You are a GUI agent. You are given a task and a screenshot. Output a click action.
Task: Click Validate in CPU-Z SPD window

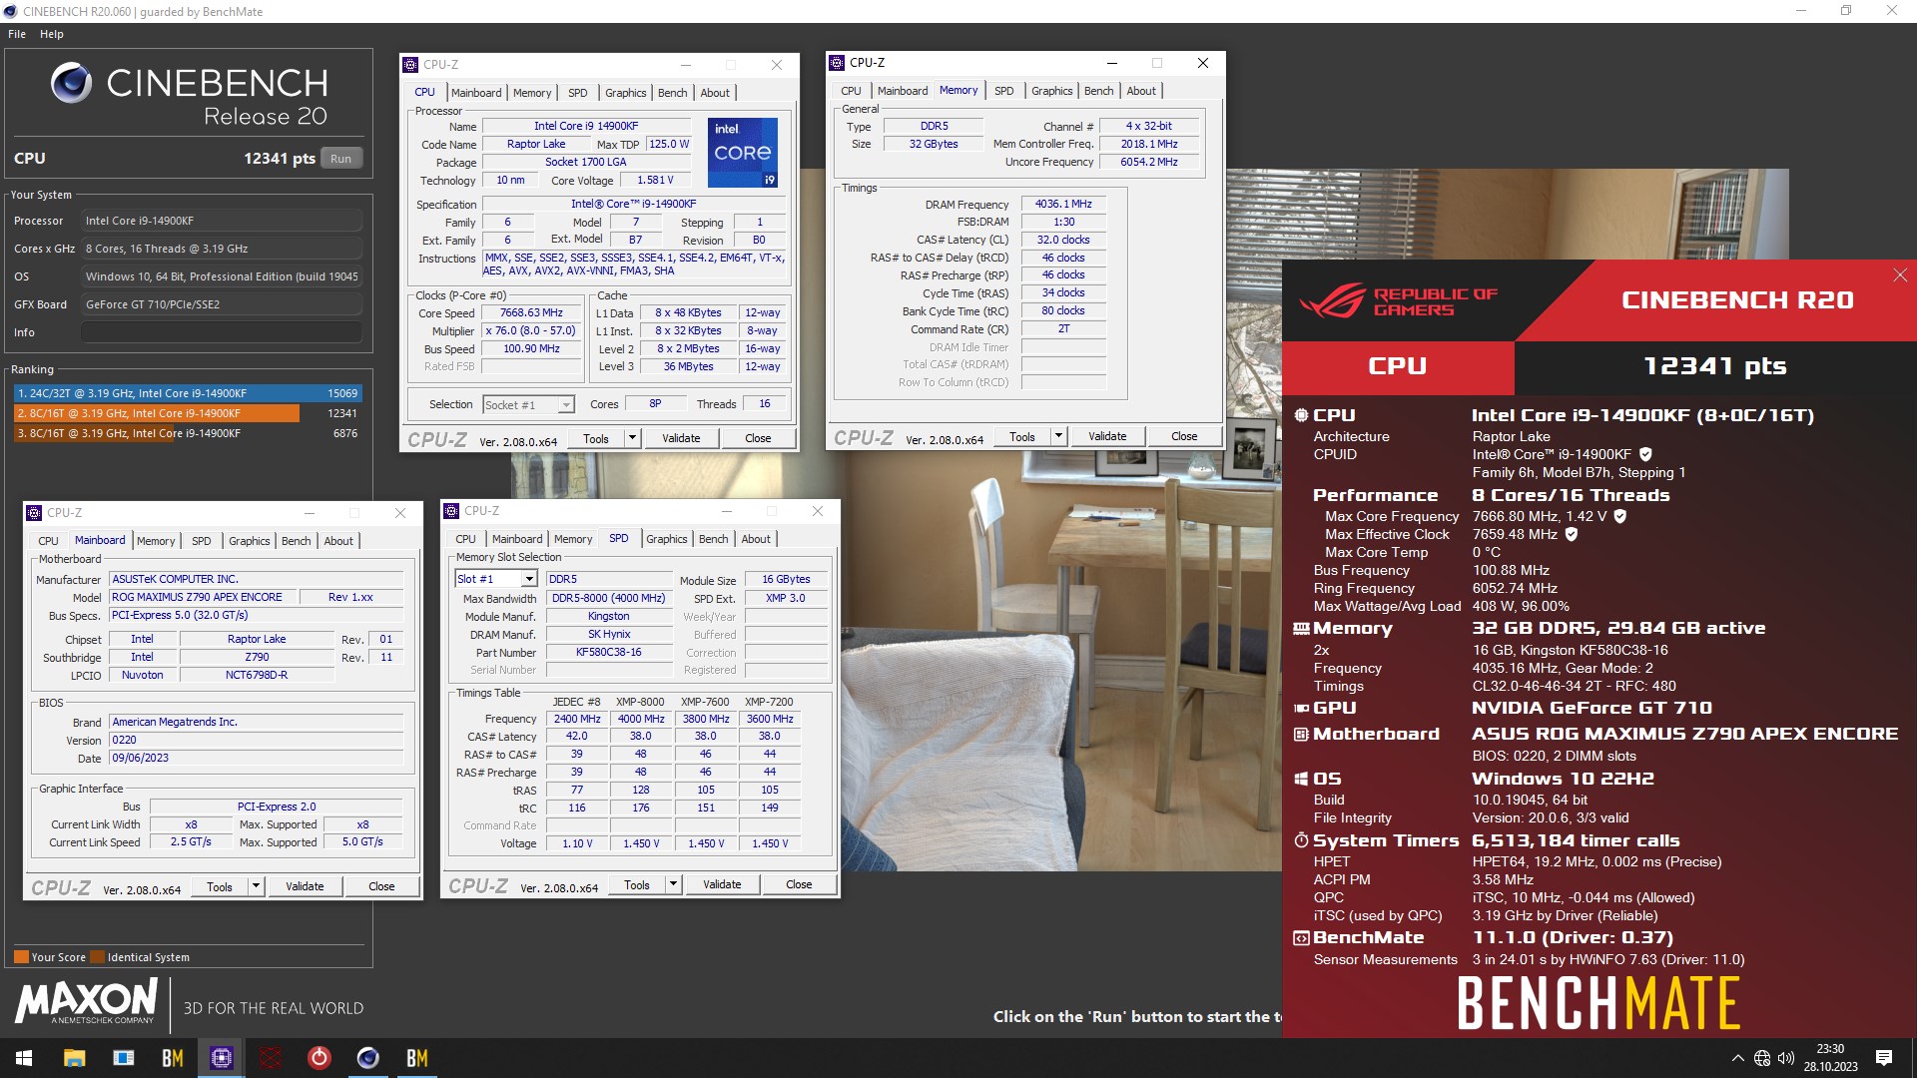click(722, 884)
